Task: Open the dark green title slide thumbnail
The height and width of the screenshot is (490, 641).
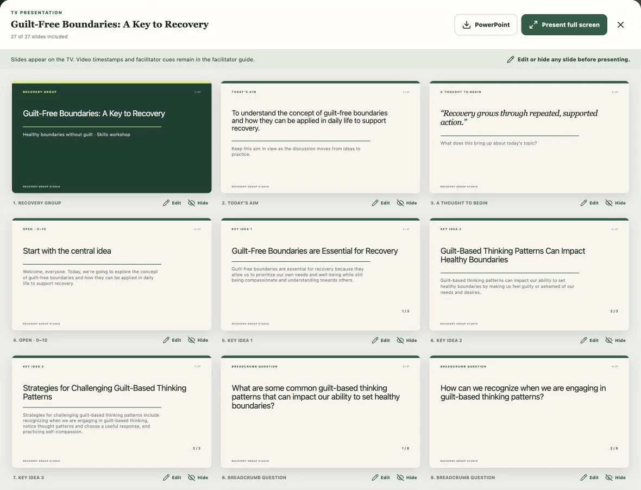Action: pyautogui.click(x=111, y=137)
